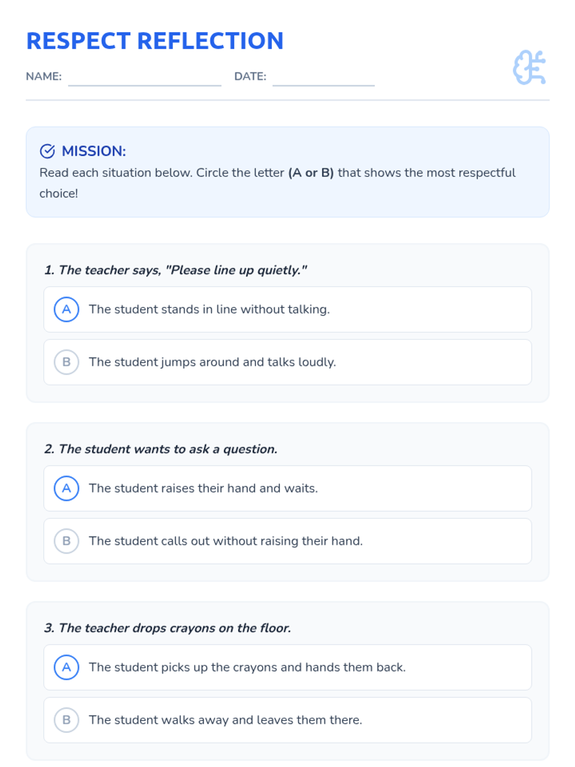Click the MISSION heading text
Screen dimensions: 575x767
[94, 151]
